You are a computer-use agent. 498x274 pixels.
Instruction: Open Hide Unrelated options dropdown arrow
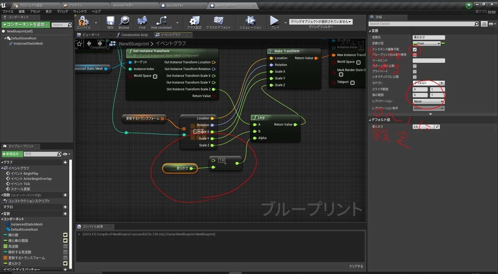coord(178,22)
